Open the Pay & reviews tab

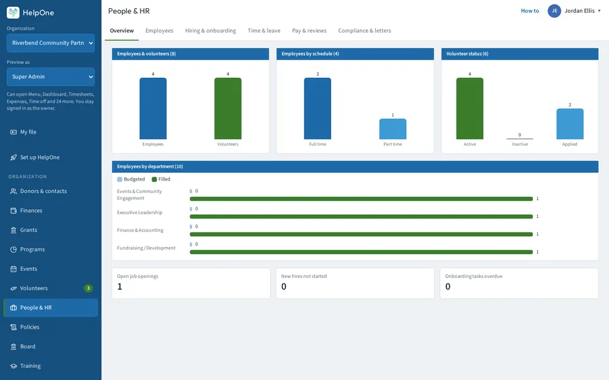point(309,30)
